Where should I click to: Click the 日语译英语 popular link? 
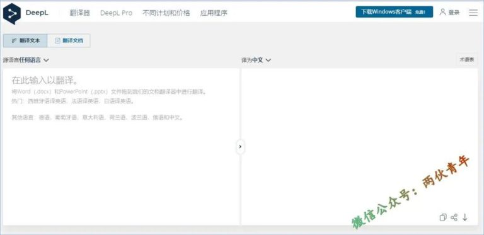pos(118,101)
